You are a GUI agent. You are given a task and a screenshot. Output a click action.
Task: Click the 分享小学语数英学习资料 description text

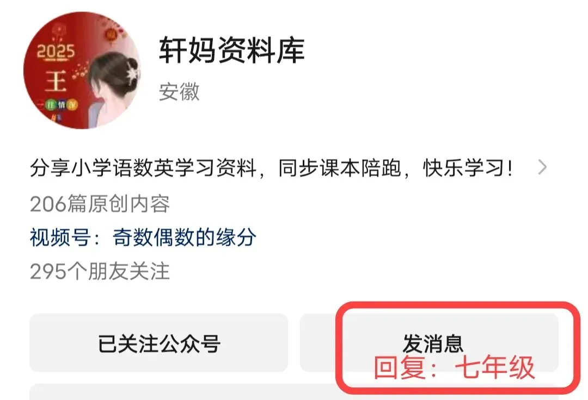(143, 167)
